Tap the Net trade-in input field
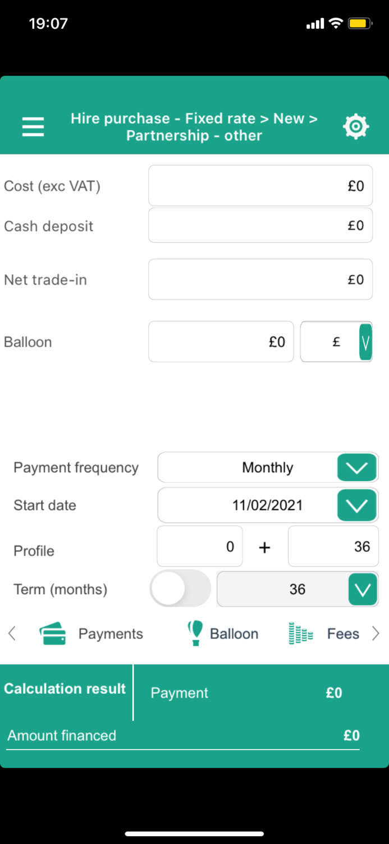The width and height of the screenshot is (389, 844). (260, 280)
